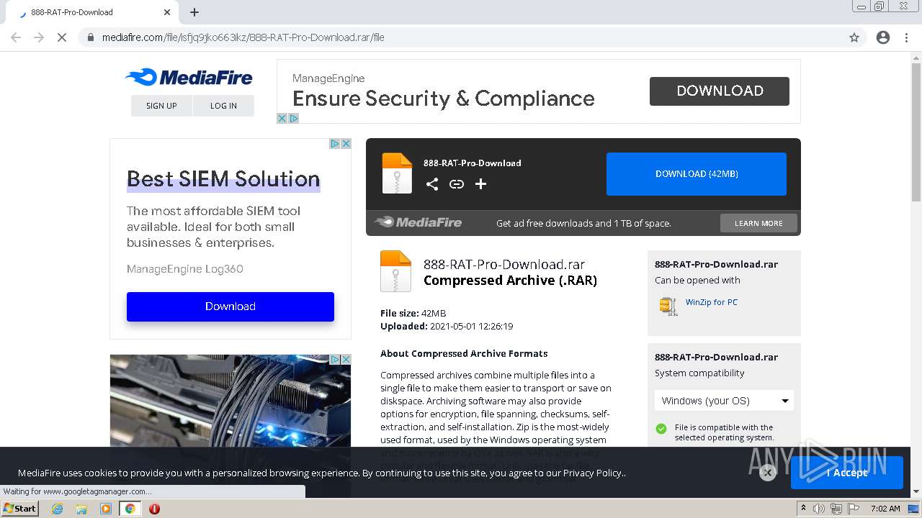Screen dimensions: 922x518
Task: Close the cable image ad
Action: (346, 359)
